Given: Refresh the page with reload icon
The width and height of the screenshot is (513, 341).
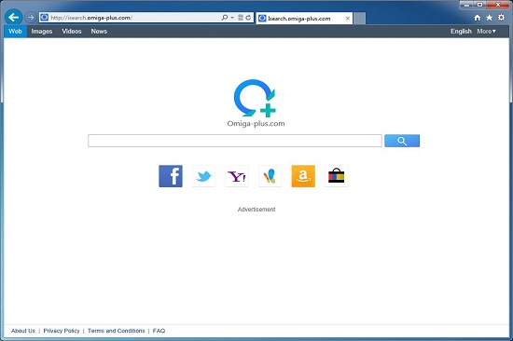Looking at the screenshot, I should tap(248, 18).
